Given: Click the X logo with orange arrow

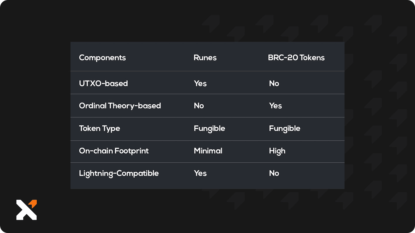Looking at the screenshot, I should [x=26, y=210].
